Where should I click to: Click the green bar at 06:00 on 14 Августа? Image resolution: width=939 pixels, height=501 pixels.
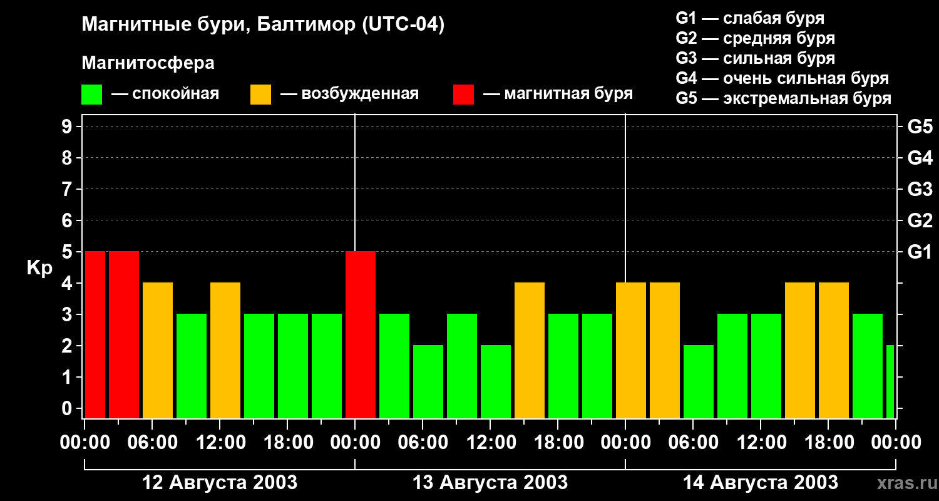click(x=699, y=381)
